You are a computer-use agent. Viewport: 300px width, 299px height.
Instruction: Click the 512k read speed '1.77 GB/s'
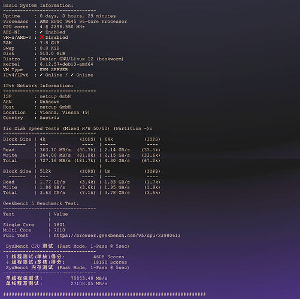pos(52,182)
